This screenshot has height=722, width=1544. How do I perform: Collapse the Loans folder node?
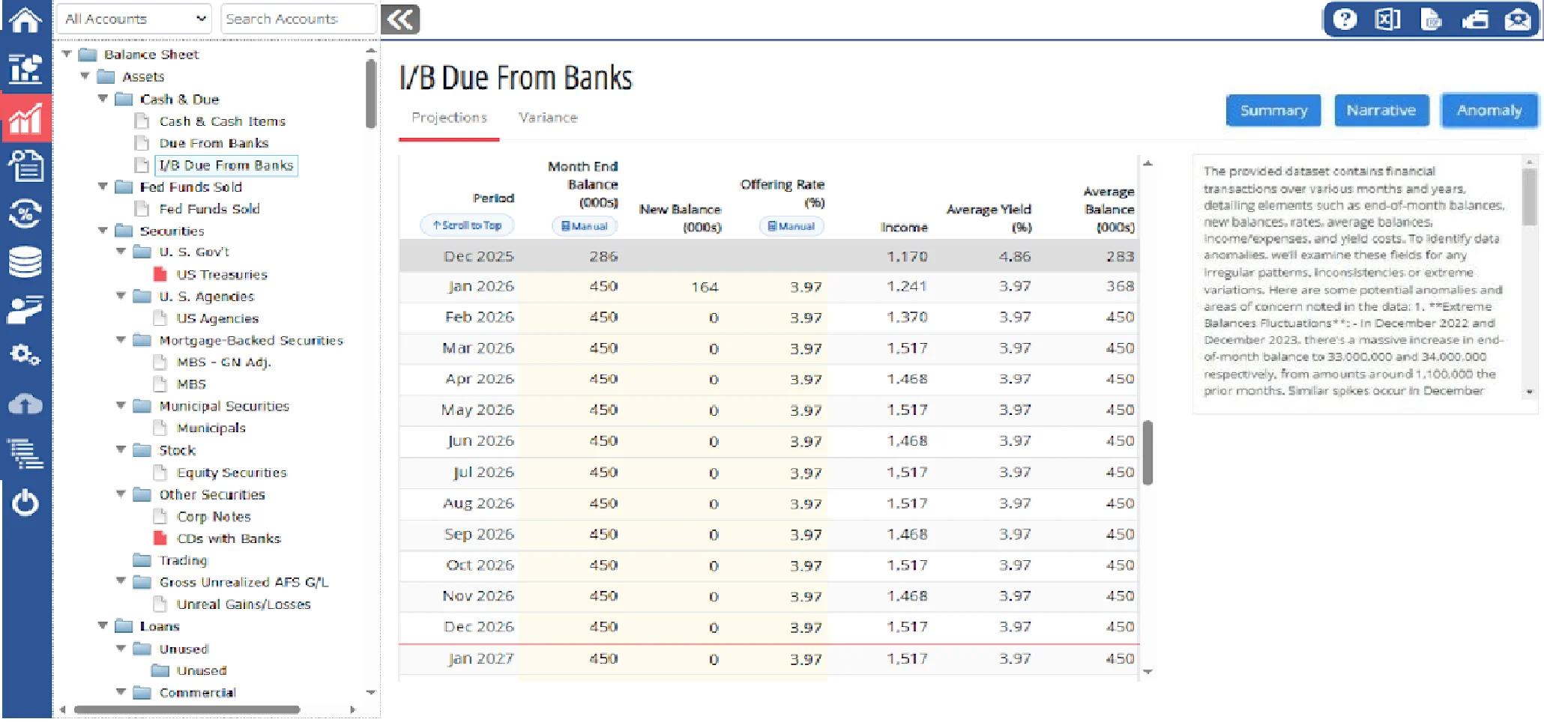pyautogui.click(x=103, y=626)
